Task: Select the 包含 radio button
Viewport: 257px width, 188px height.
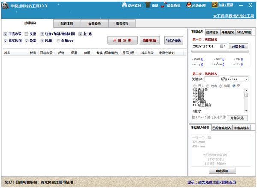Action: click(208, 86)
